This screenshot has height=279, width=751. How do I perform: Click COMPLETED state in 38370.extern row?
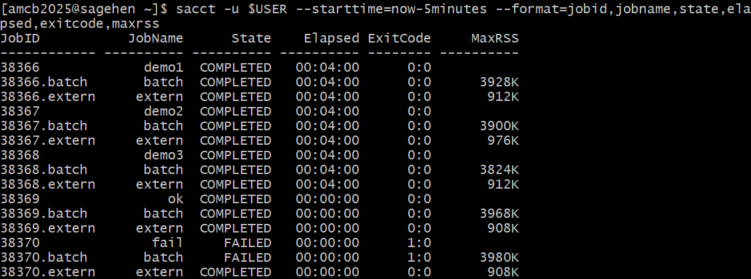[x=235, y=272]
